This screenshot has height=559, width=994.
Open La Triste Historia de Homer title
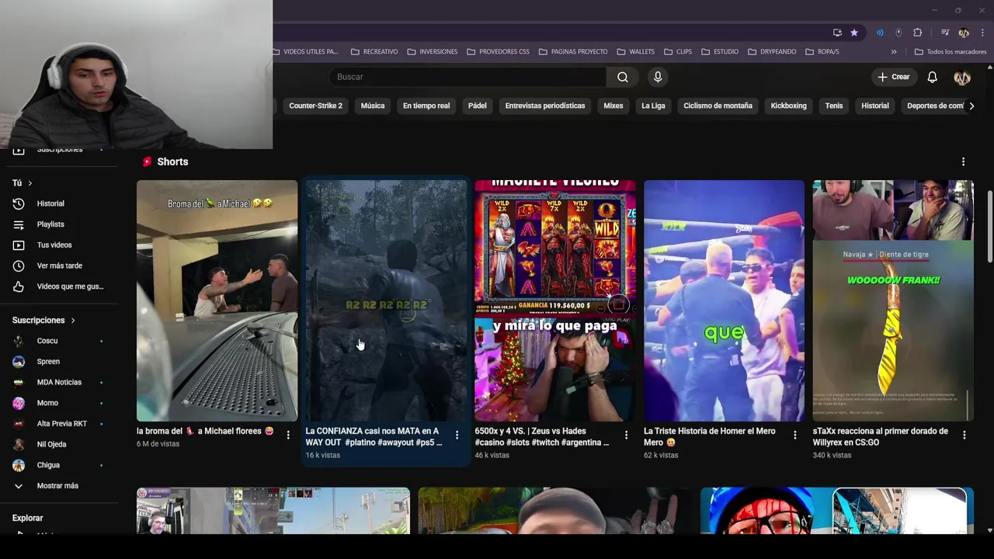pos(709,436)
